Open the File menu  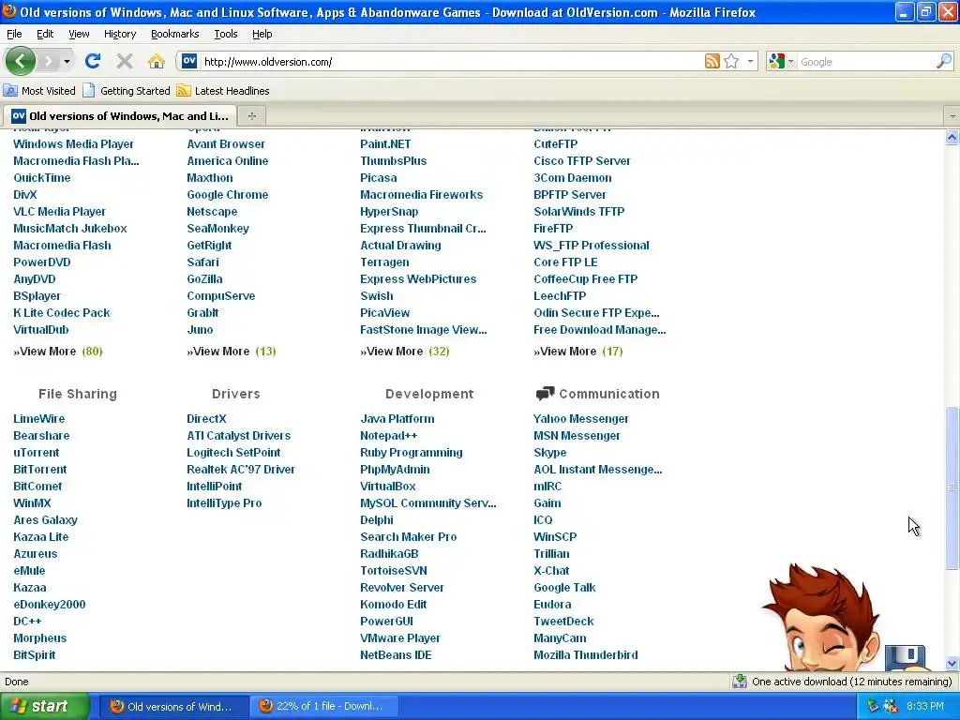14,34
